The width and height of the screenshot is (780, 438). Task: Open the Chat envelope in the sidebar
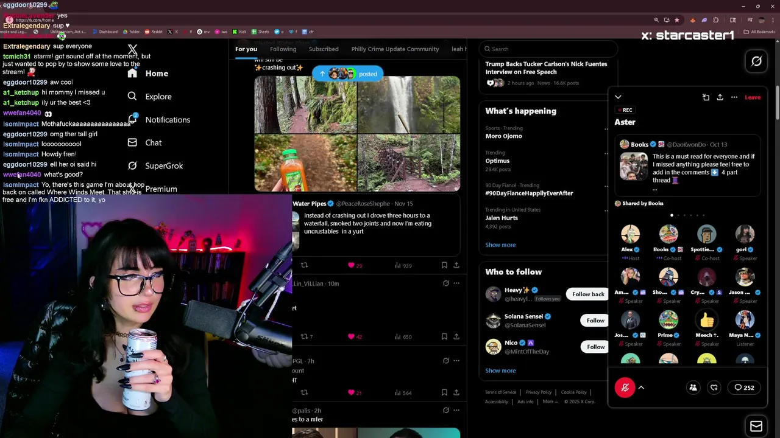click(132, 142)
